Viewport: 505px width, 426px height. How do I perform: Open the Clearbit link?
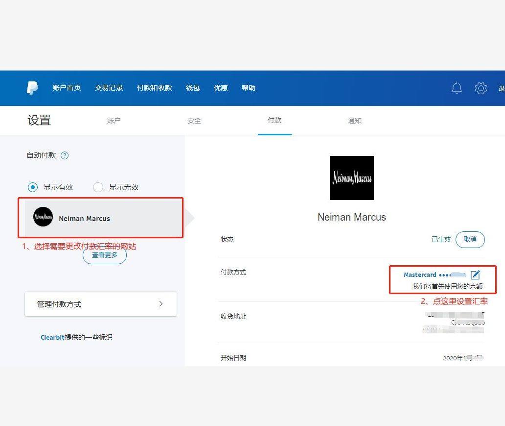click(53, 337)
